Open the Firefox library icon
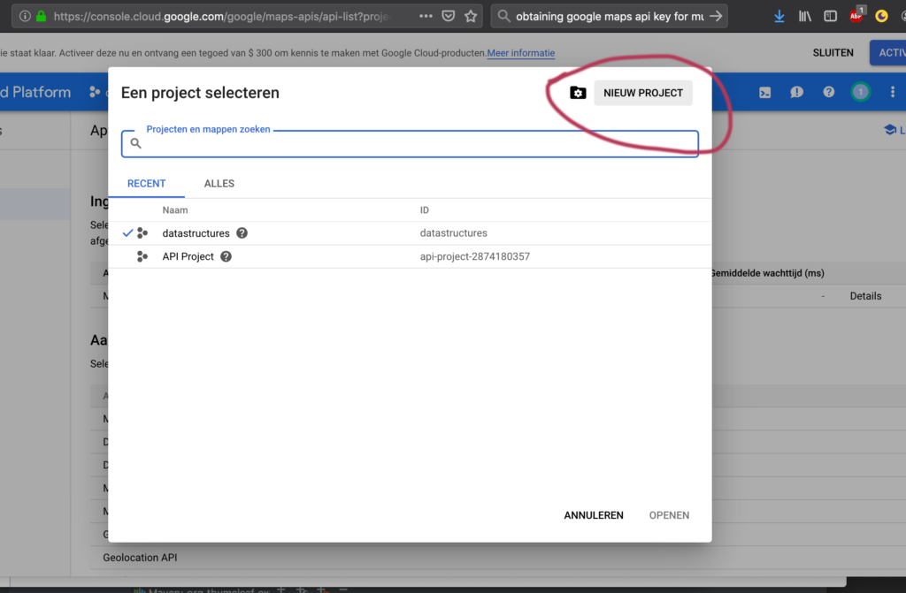 pos(805,16)
